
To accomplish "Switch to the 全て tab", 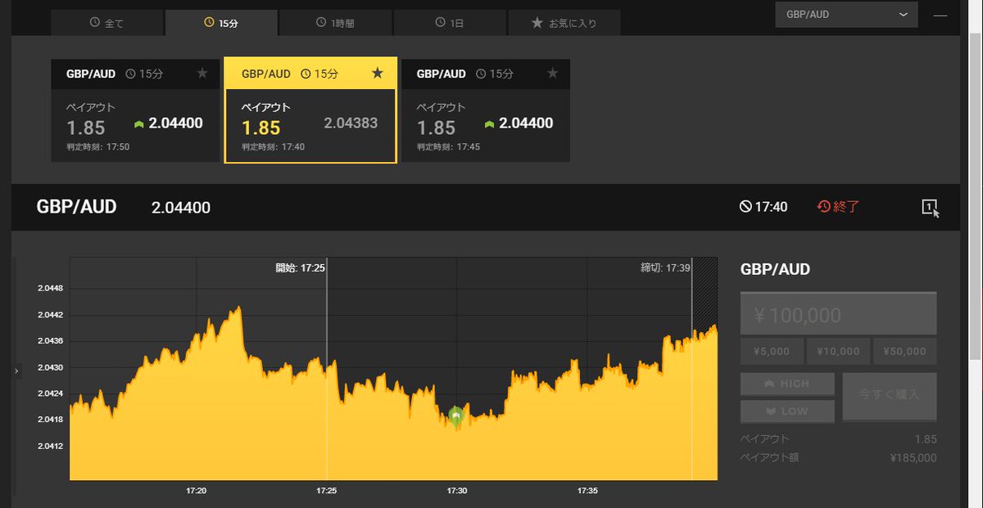I will 107,23.
